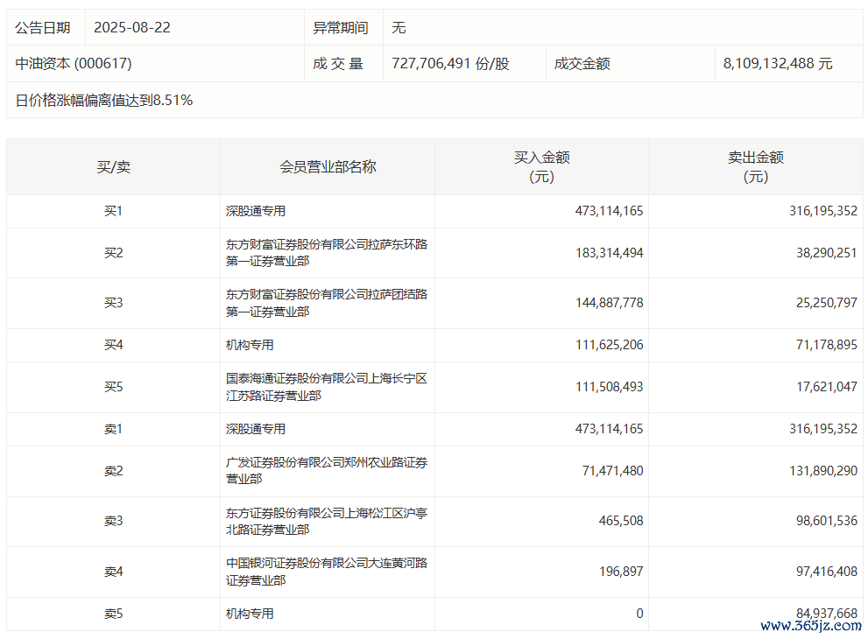Click the www.365jz.com watermark

pyautogui.click(x=810, y=626)
